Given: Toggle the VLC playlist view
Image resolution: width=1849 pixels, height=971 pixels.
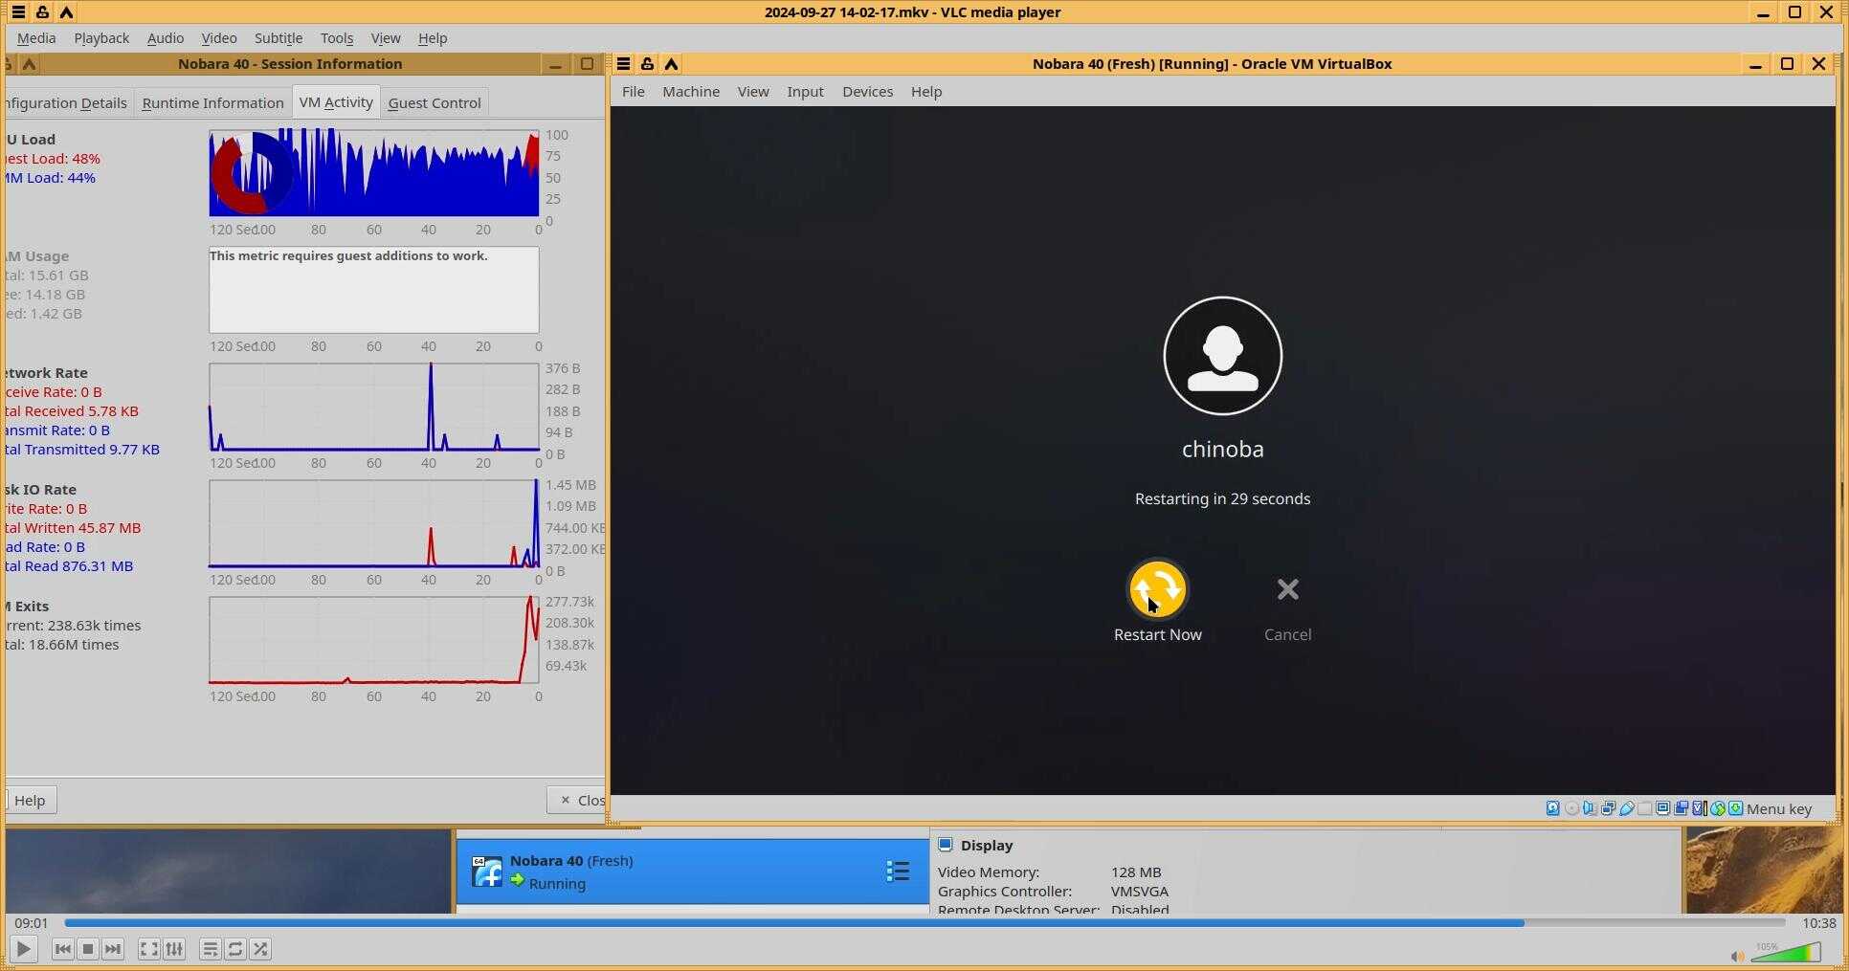Looking at the screenshot, I should (211, 949).
